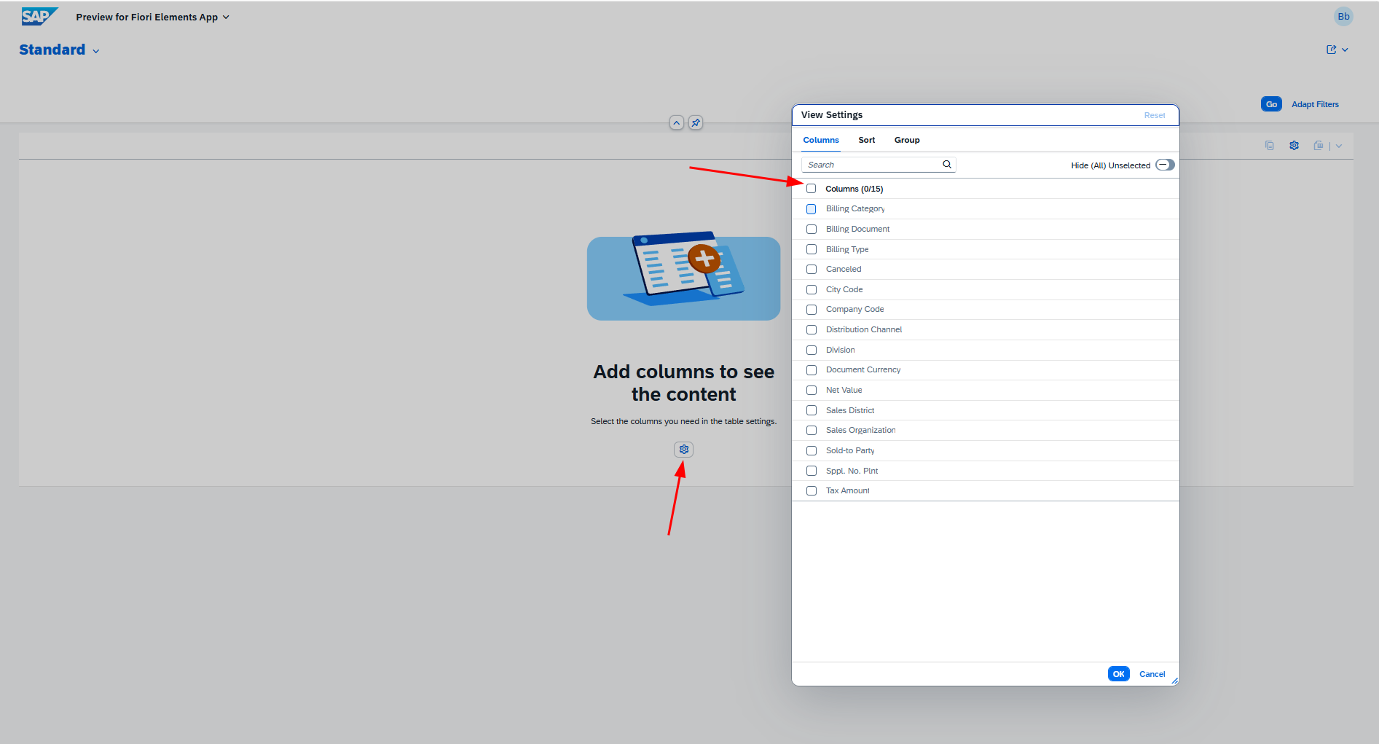The height and width of the screenshot is (744, 1379).
Task: Click the 'Tax Amount' column label
Action: [x=848, y=490]
